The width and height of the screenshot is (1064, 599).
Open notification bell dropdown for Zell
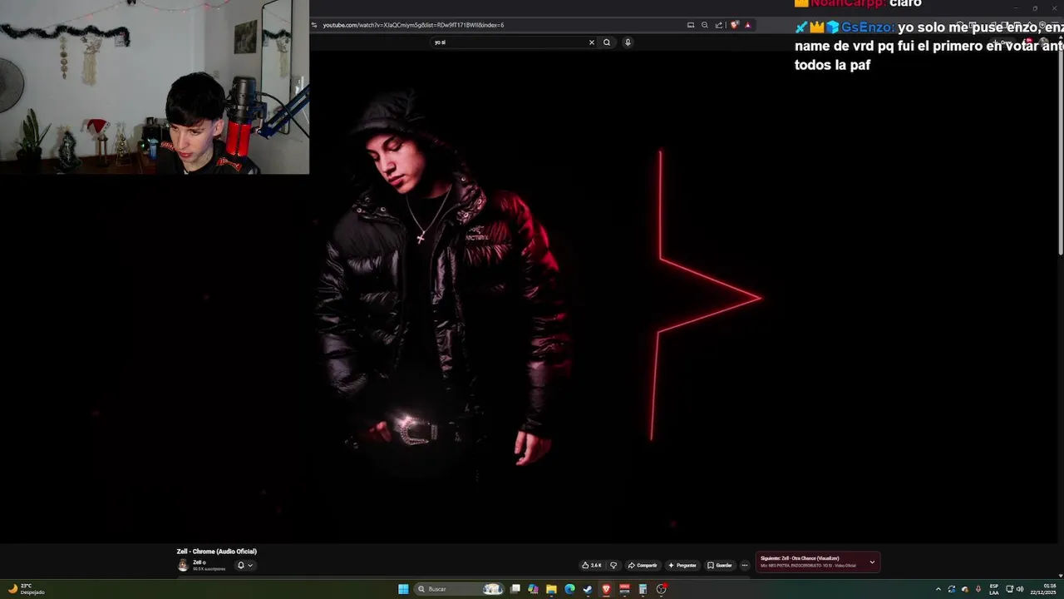(244, 566)
